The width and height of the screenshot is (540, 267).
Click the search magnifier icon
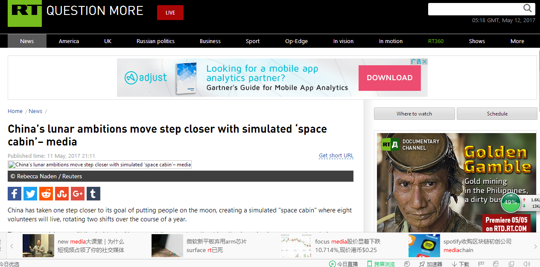point(528,9)
